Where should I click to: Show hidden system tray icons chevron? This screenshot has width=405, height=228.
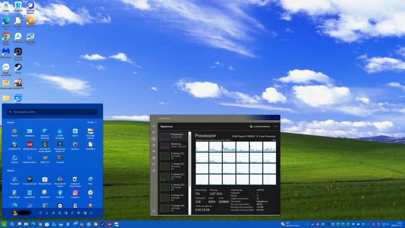pos(307,224)
